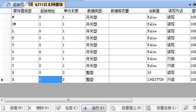Select the S register type cell
This screenshot has height=112, width=196.
[x=25, y=52]
